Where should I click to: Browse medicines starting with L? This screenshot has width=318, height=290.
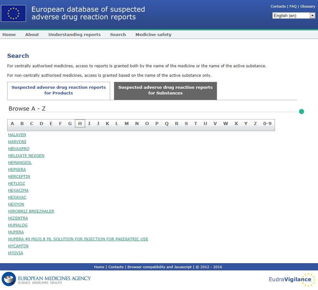click(117, 124)
